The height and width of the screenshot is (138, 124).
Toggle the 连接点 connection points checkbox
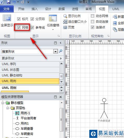click(92, 27)
